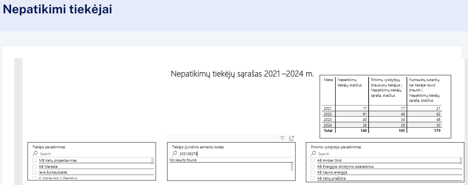Screen dimensions: 468x185
Task: Open focus mode icon above the kodas slicer
Action: point(291,138)
